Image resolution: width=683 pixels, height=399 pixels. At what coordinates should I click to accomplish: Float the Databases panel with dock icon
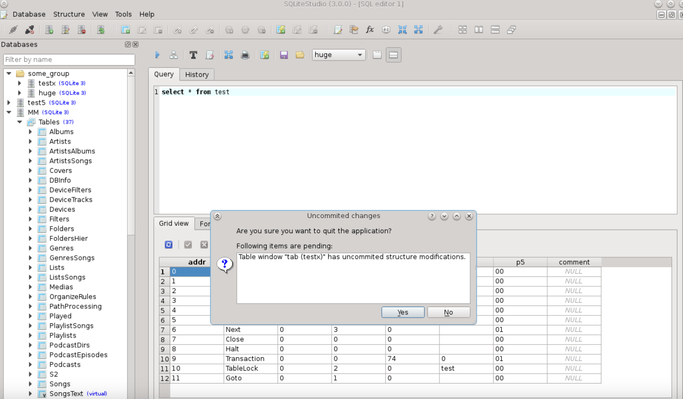point(128,44)
